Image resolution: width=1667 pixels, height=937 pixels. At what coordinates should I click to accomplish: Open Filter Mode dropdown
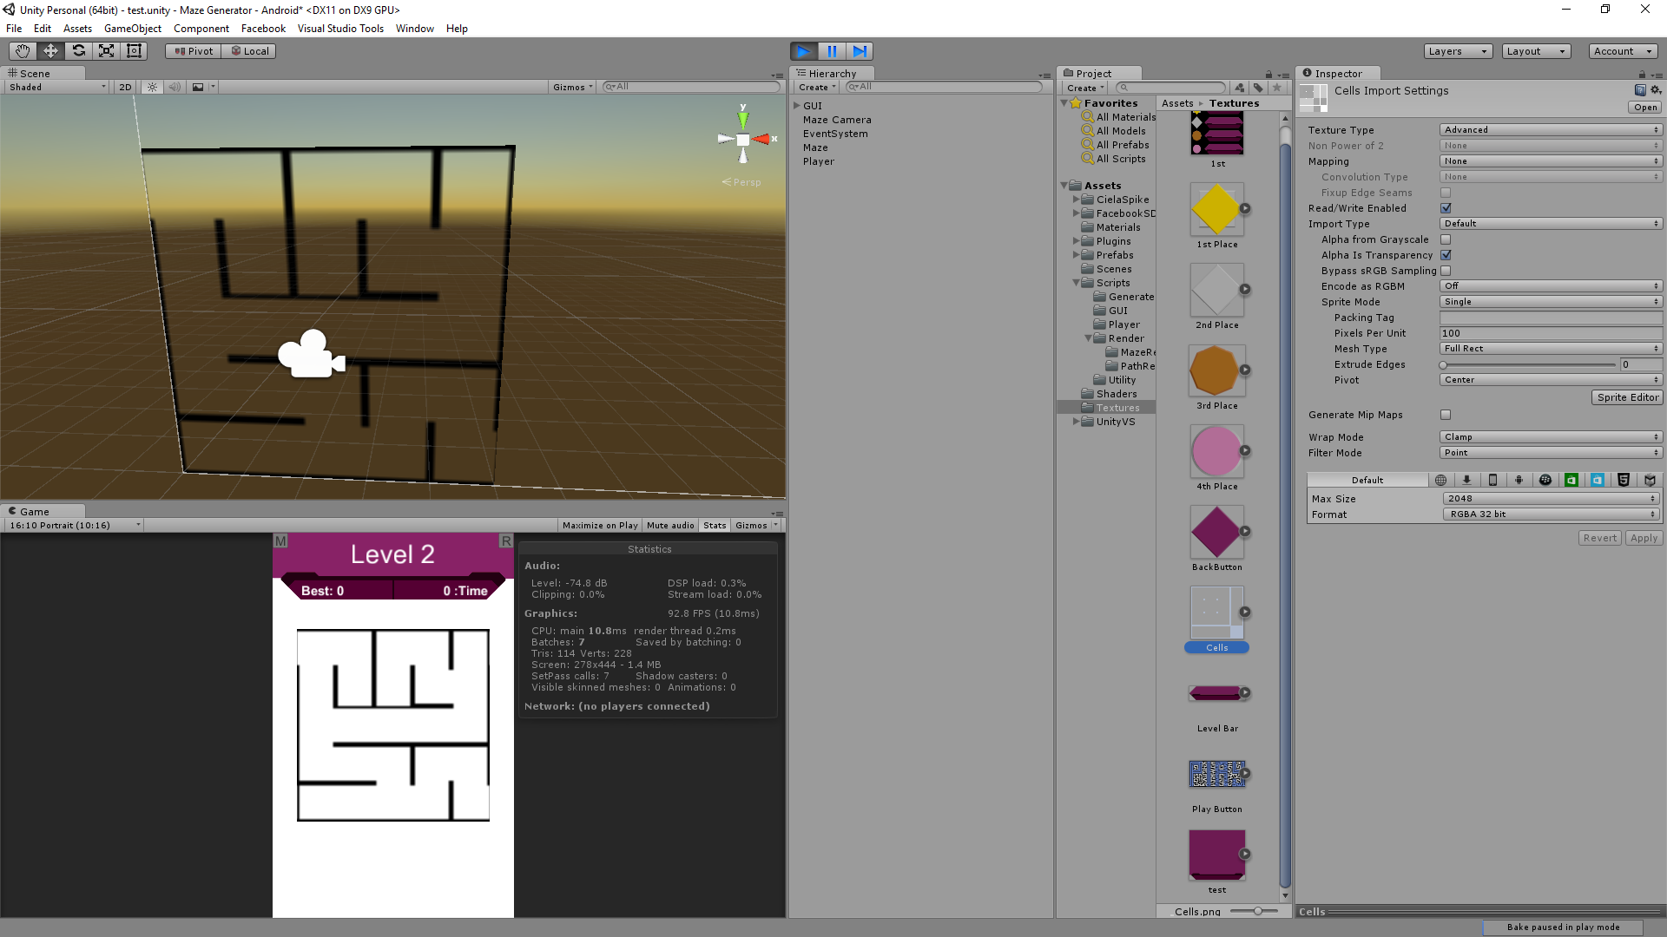[1551, 453]
